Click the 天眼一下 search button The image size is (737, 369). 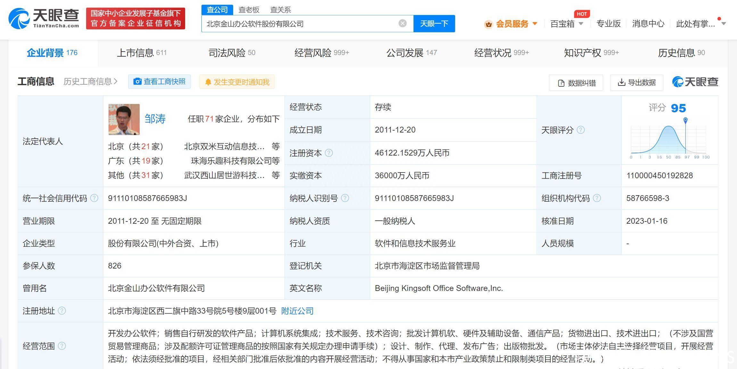click(434, 24)
